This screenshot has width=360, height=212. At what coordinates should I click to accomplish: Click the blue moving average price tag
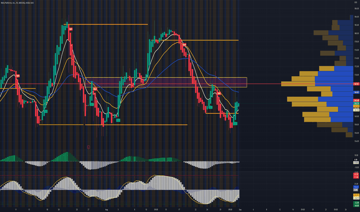356,93
